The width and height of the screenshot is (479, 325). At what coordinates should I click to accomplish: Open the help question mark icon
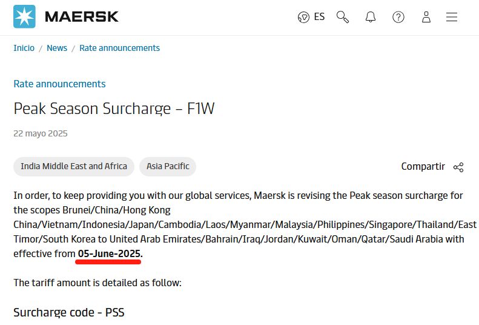pyautogui.click(x=398, y=17)
